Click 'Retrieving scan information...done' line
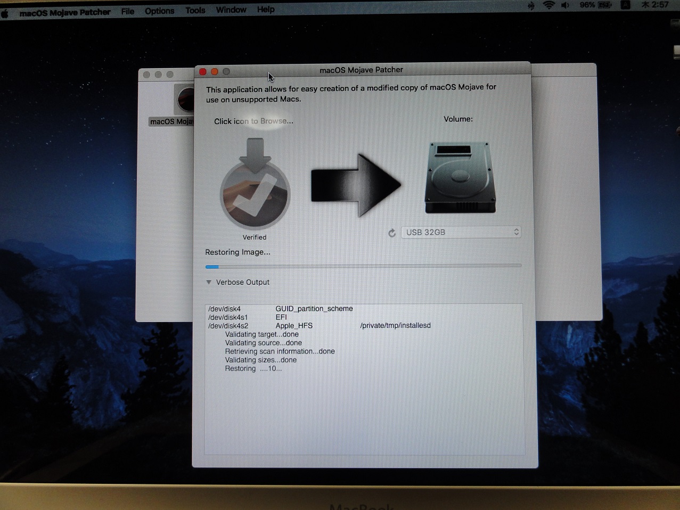Viewport: 680px width, 510px height. pyautogui.click(x=280, y=351)
